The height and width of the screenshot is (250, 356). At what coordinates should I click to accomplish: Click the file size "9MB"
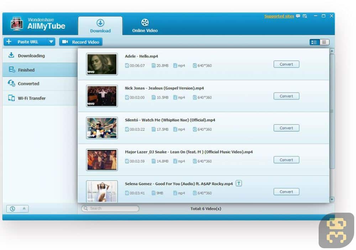coord(159,193)
